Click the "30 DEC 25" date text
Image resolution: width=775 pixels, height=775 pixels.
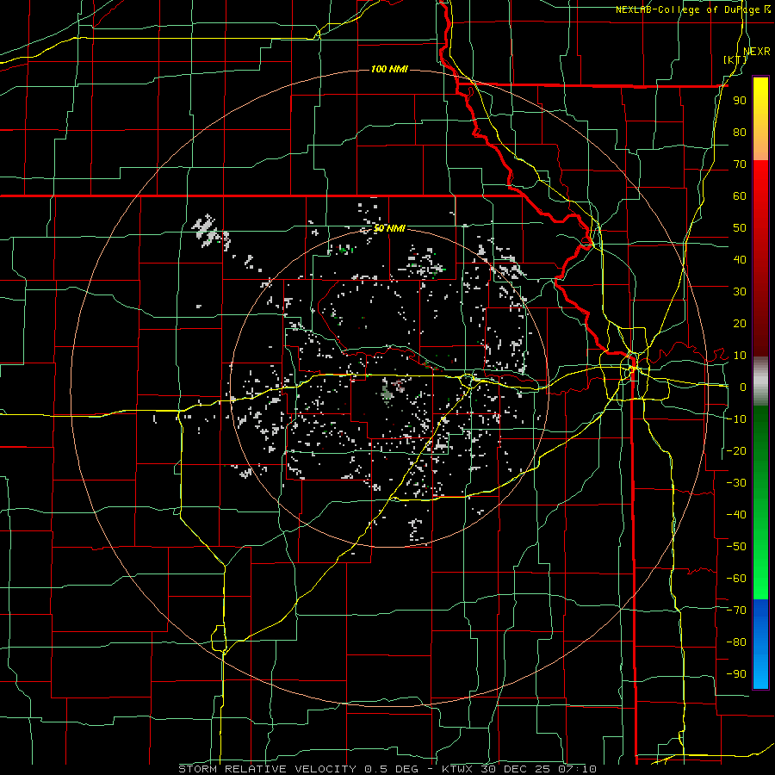coord(517,769)
